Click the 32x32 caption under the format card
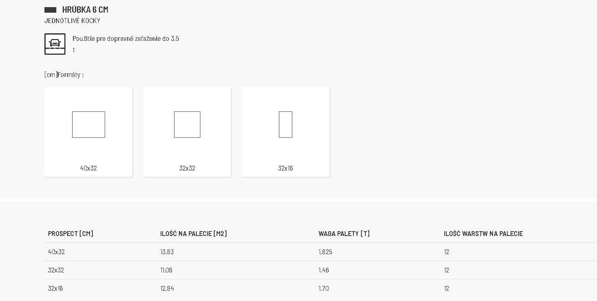597x301 pixels. pos(187,168)
